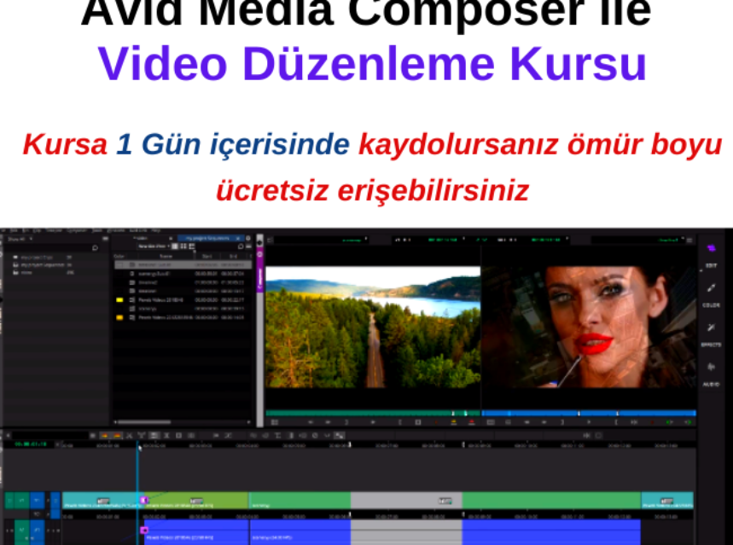Click the bin horizontal scrollbar
Image resolution: width=733 pixels, height=545 pixels.
pyautogui.click(x=145, y=422)
